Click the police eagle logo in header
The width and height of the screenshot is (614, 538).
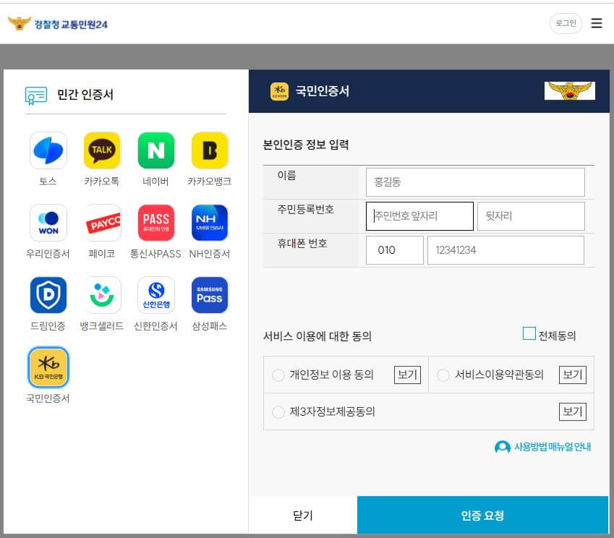[x=20, y=23]
